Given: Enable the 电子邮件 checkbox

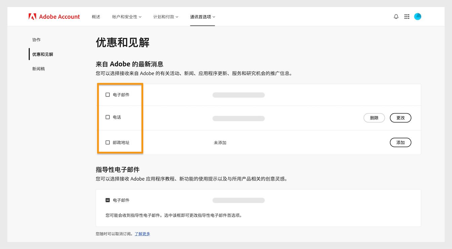Looking at the screenshot, I should pyautogui.click(x=108, y=95).
